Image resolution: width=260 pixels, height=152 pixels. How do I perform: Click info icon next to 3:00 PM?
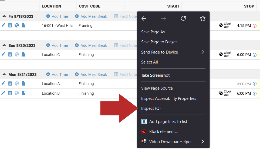[x=255, y=84]
